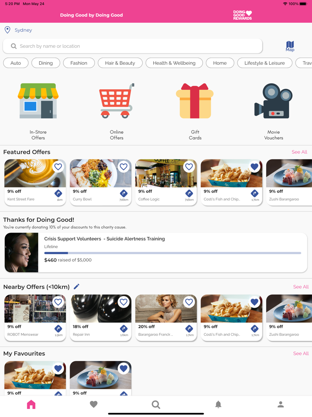Get directions to Kent Street Fare
Viewport: 312px width, 417px height.
(58, 193)
